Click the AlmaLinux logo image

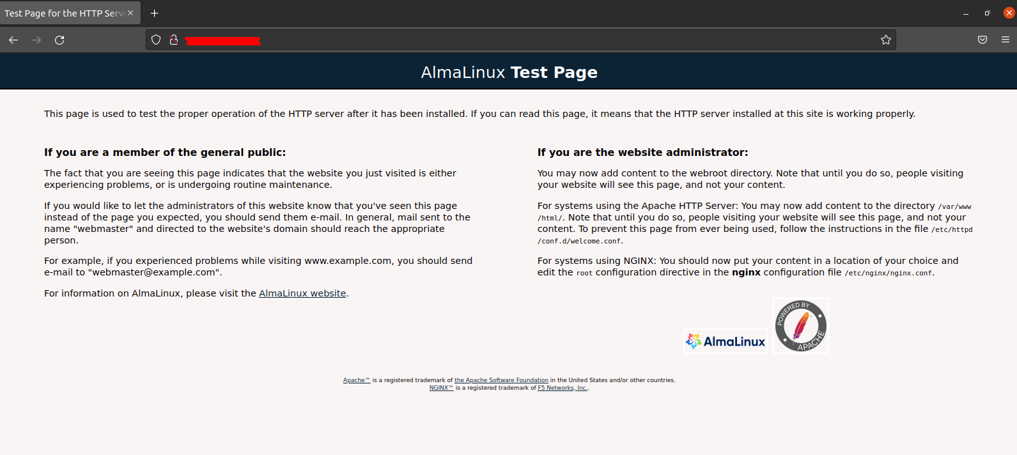click(x=726, y=341)
